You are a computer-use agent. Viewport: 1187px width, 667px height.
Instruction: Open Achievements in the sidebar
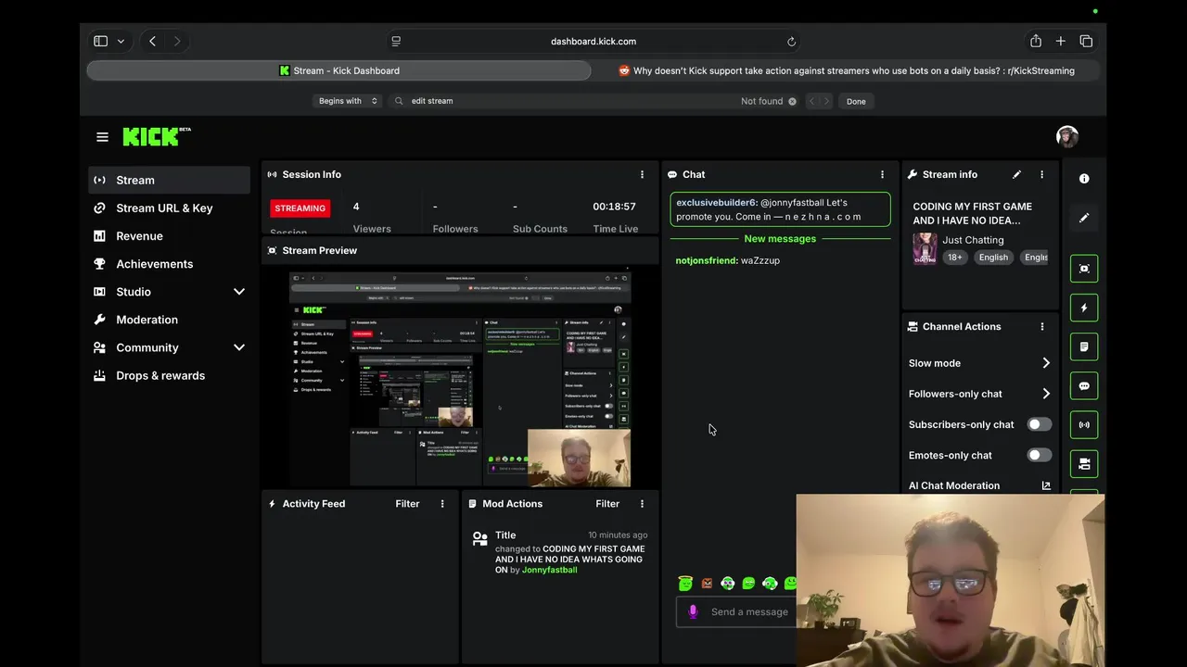pos(169,264)
